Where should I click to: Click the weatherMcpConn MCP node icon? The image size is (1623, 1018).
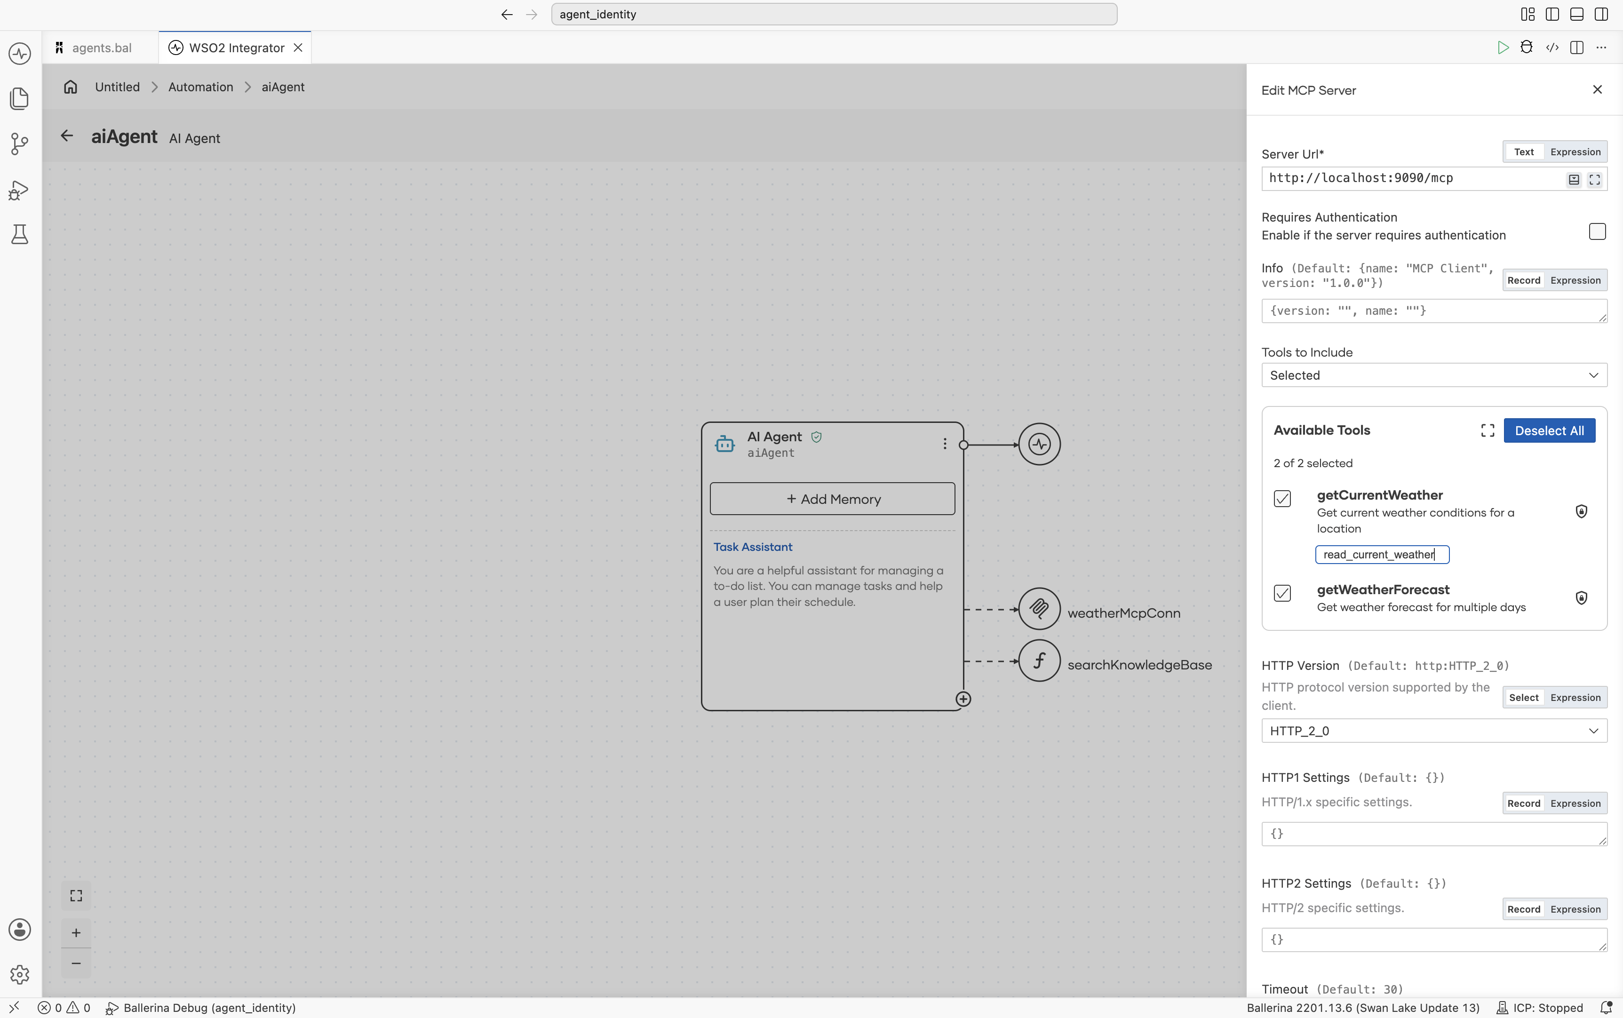(1039, 609)
